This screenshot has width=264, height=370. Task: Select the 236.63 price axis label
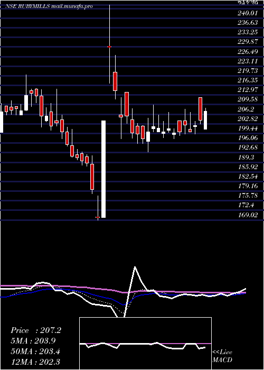click(x=248, y=22)
